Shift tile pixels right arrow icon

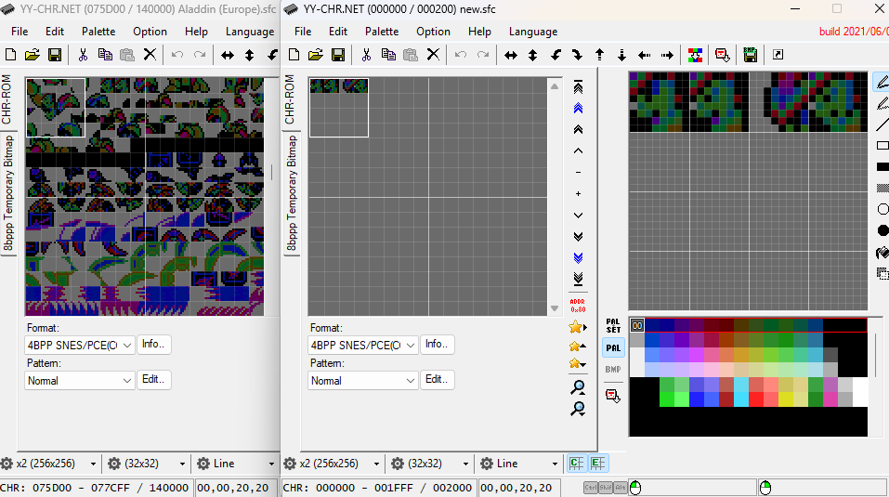point(667,55)
